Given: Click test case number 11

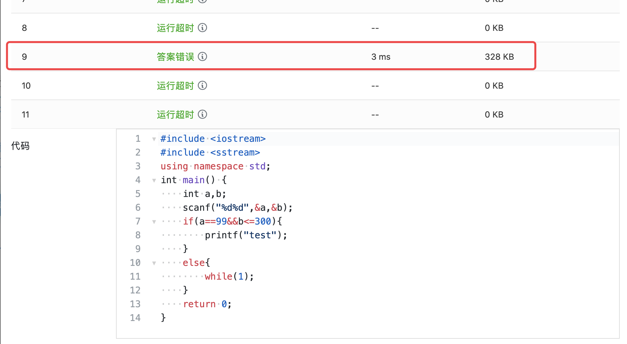Looking at the screenshot, I should coord(25,115).
